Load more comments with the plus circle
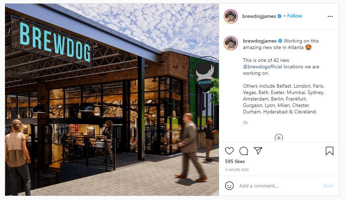Viewport: 346px width, 200px height. click(279, 138)
